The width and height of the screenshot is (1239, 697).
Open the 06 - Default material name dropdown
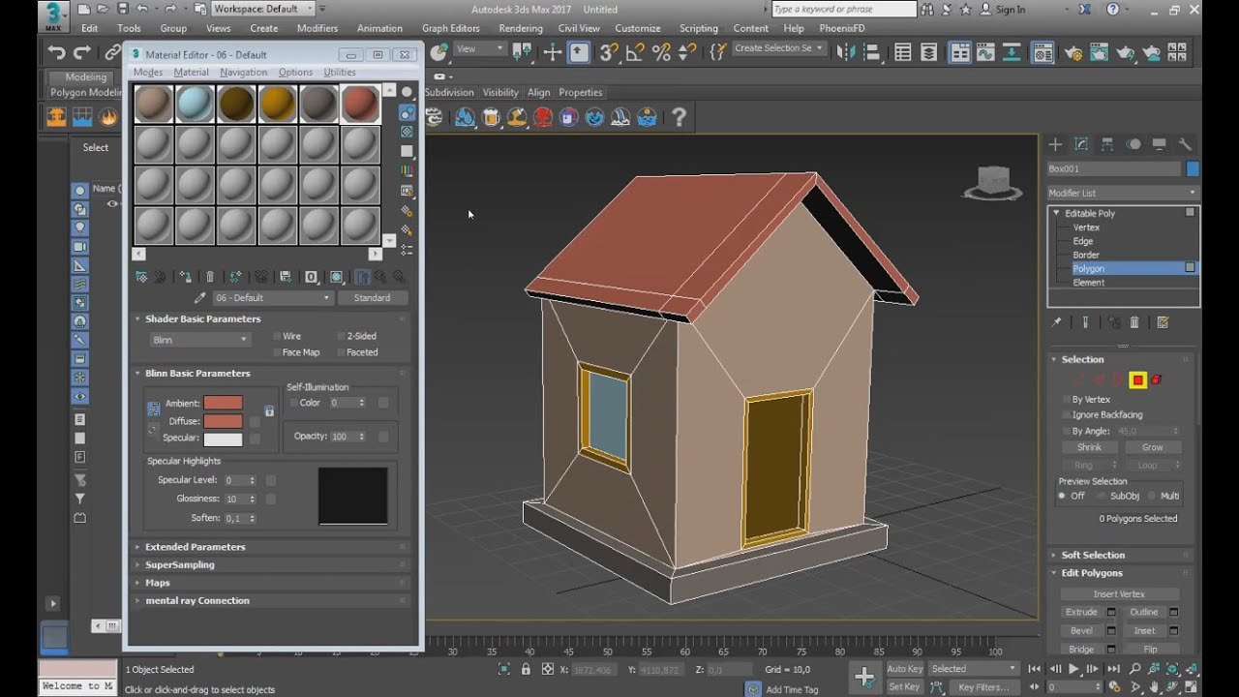coord(273,298)
